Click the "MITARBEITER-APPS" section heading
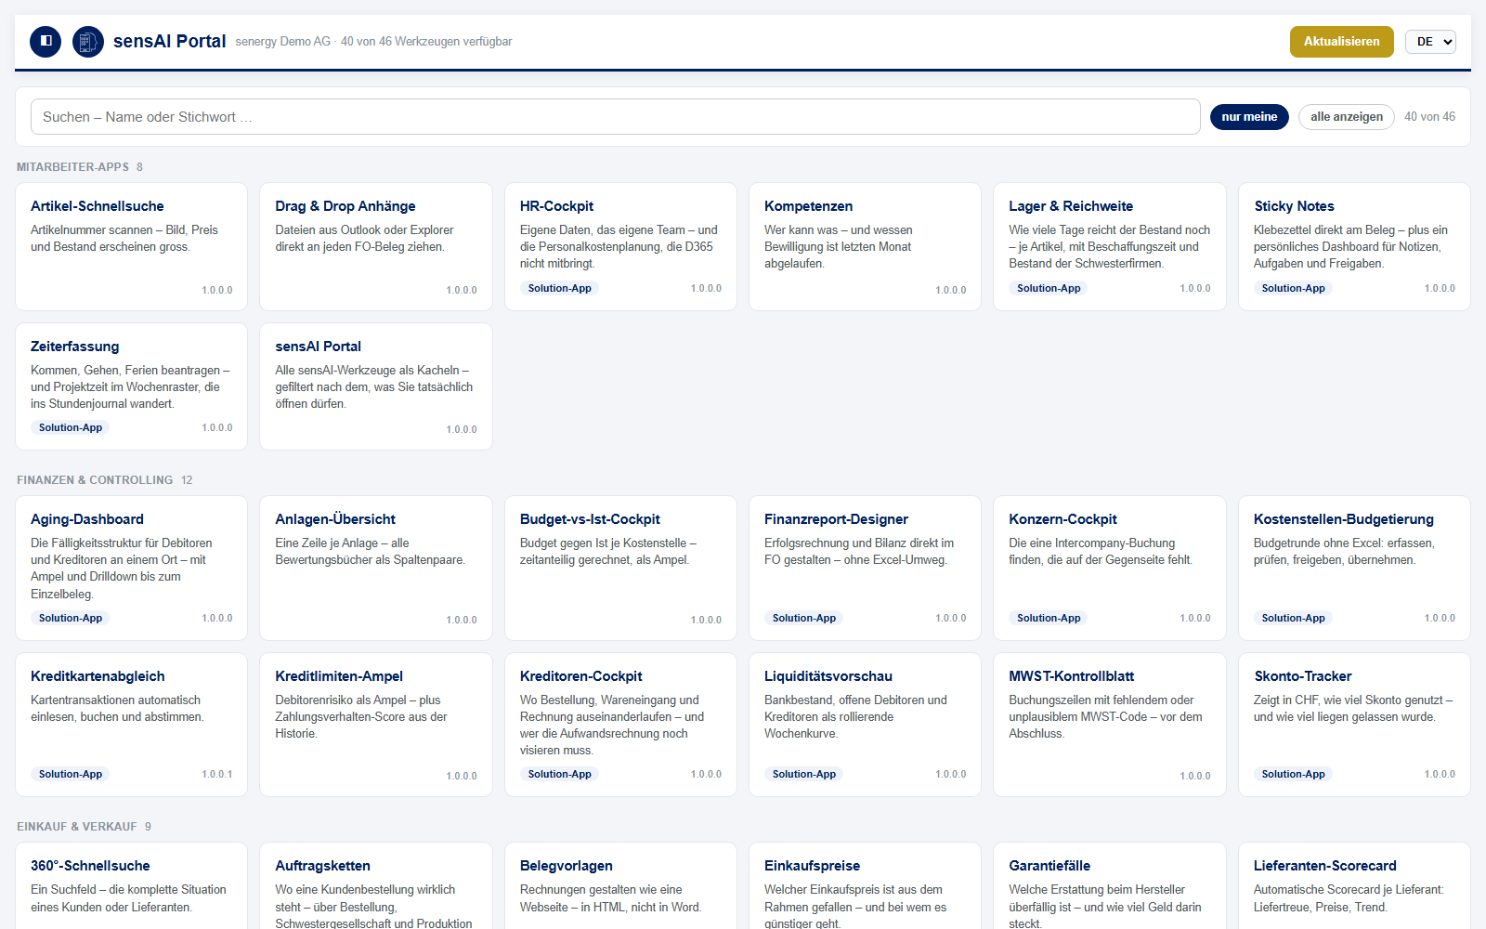Viewport: 1486px width, 929px height. click(72, 167)
